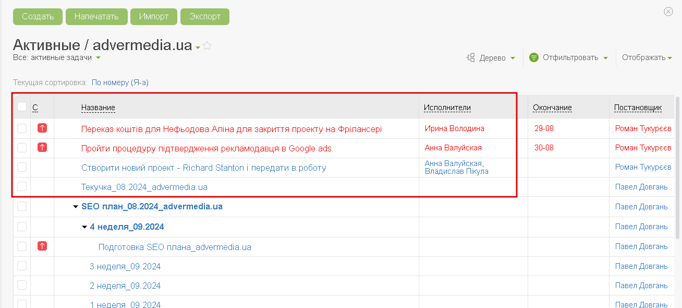Open the Отображать dropdown

(647, 57)
